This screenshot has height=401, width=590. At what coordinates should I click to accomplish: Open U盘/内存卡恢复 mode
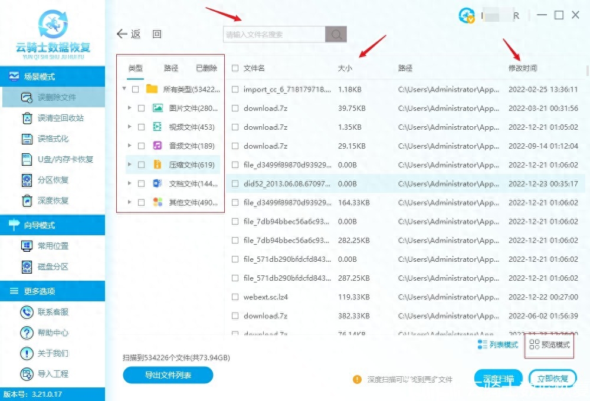click(x=27, y=159)
